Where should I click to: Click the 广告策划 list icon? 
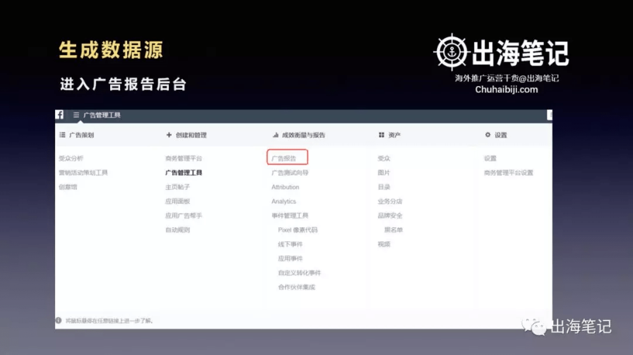(x=63, y=135)
